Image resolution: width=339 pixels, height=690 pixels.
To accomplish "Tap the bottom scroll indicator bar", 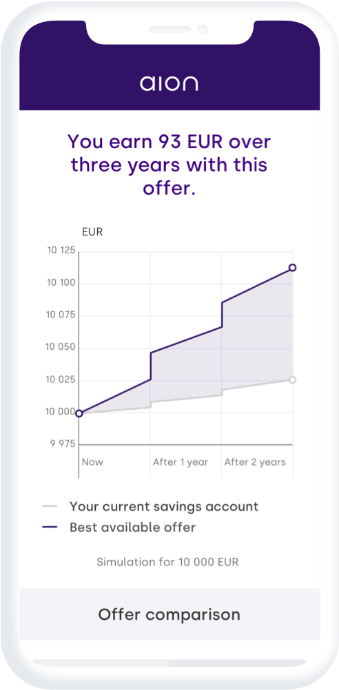I will click(x=169, y=663).
